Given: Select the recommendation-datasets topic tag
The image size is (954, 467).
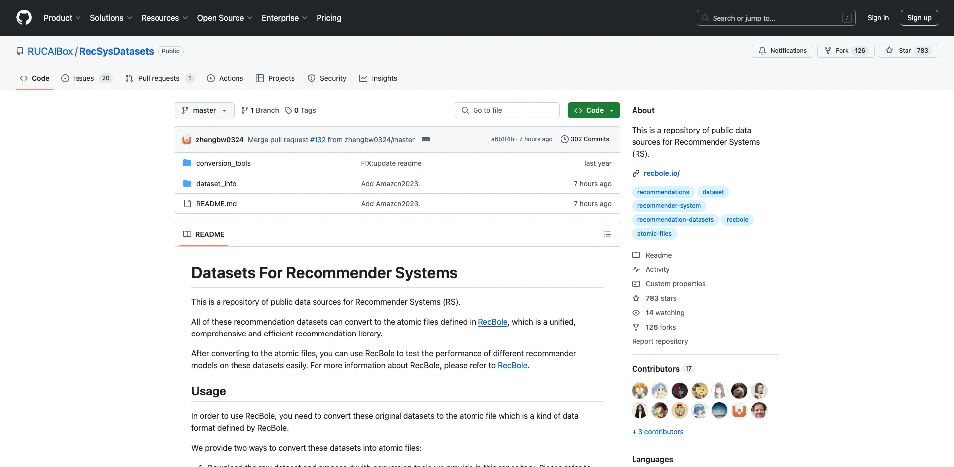Looking at the screenshot, I should 675,220.
